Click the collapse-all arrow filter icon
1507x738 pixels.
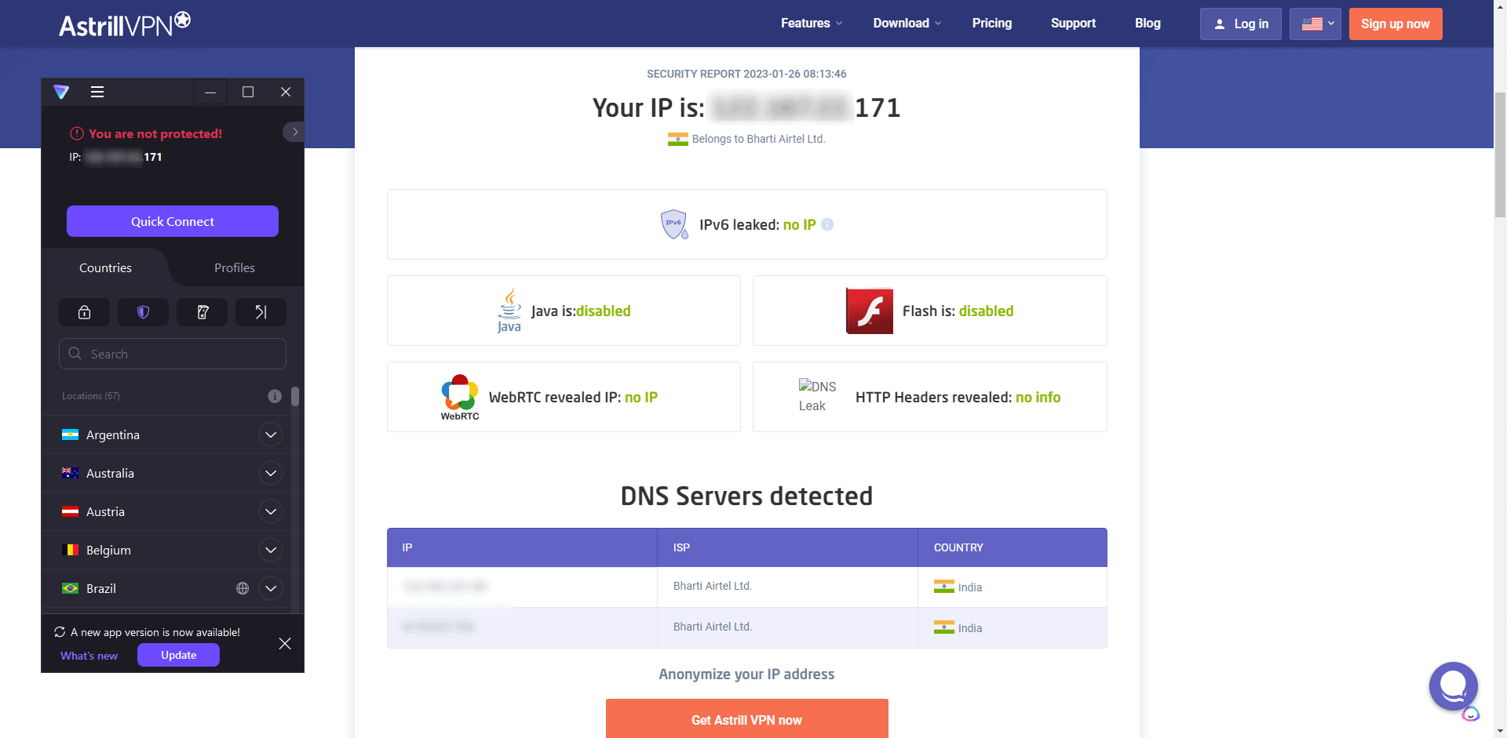pyautogui.click(x=261, y=312)
